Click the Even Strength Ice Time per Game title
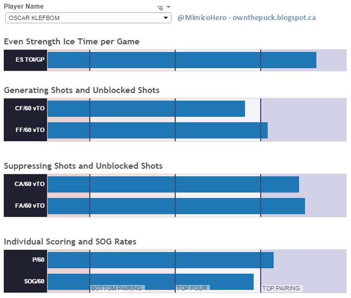Screen dimensions: 351x298 pos(71,42)
